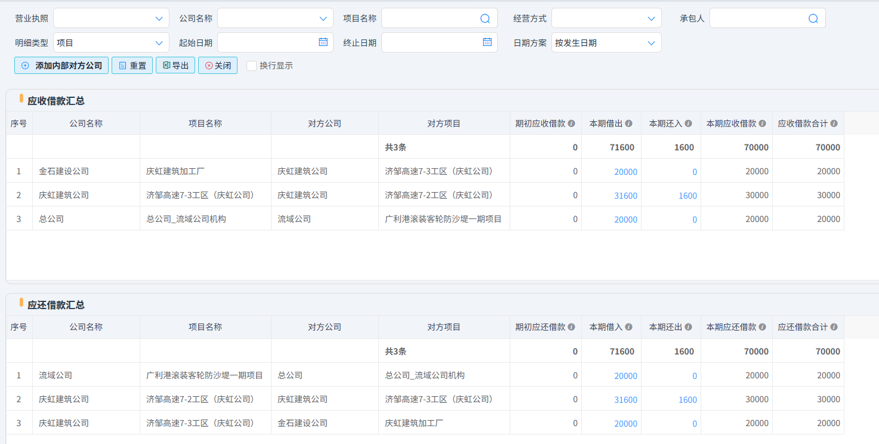Click info icon beside 期初应收借款 header
The height and width of the screenshot is (444, 879).
point(571,124)
